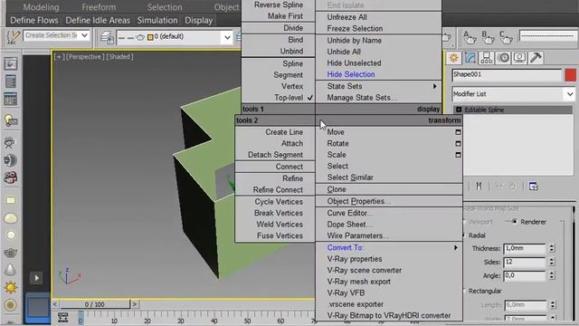
Task: Click the Define Flows button
Action: pos(34,20)
